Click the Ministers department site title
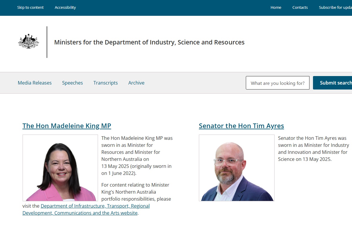The image size is (352, 234). pyautogui.click(x=149, y=42)
